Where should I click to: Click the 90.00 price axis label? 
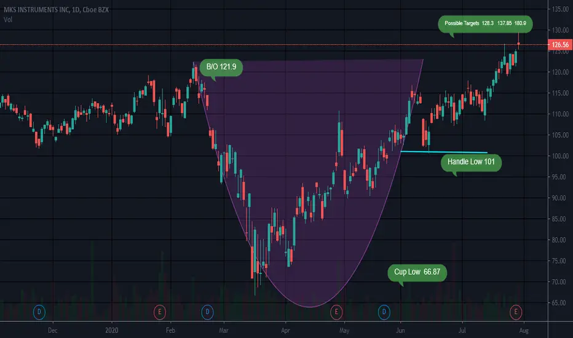point(560,198)
